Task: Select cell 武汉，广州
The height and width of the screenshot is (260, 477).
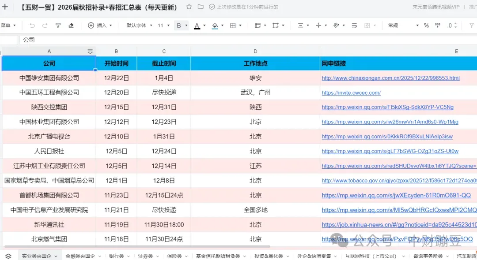Action: [x=255, y=93]
